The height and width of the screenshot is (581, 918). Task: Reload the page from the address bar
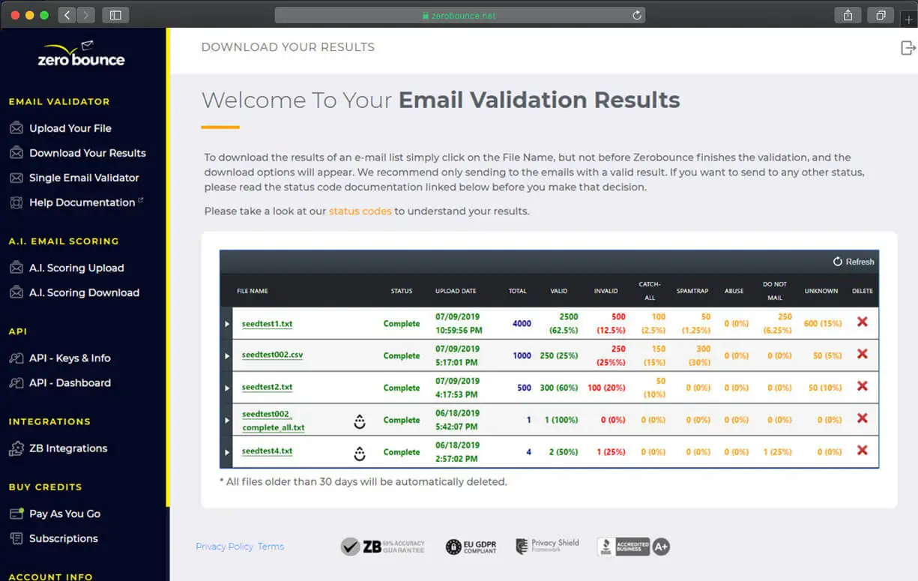pos(637,15)
